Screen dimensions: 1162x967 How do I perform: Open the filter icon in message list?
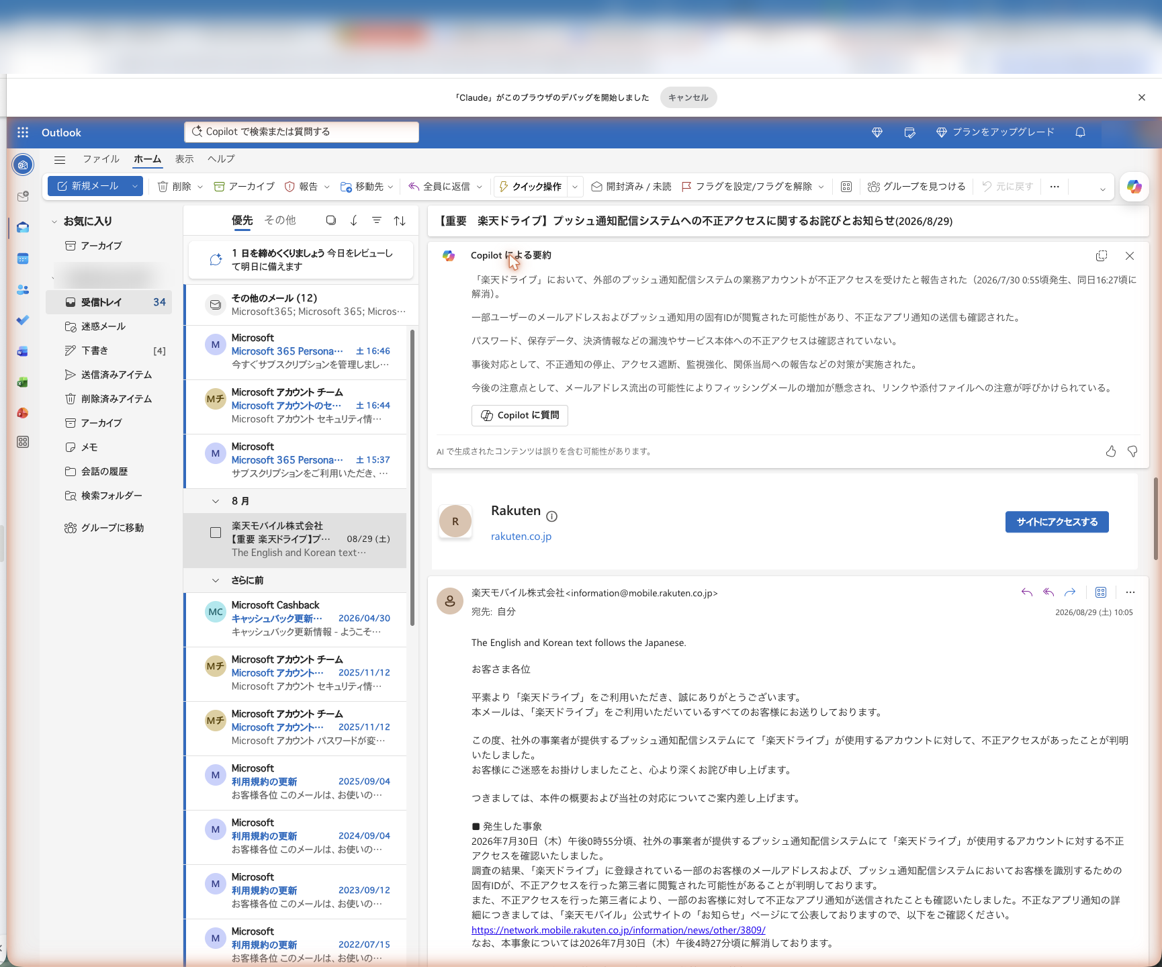pos(377,220)
